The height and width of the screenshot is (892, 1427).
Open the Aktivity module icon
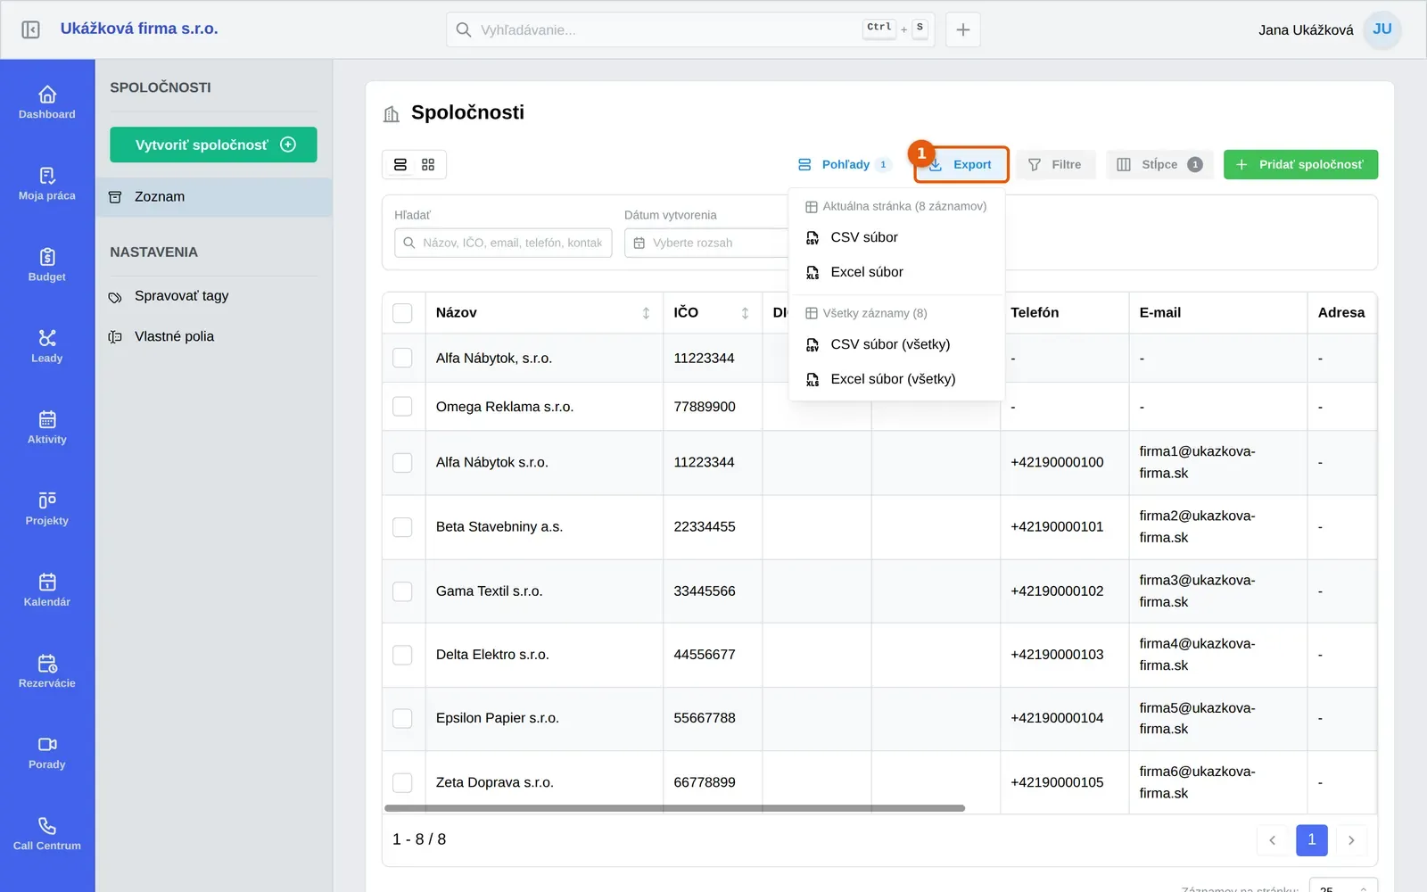tap(47, 426)
